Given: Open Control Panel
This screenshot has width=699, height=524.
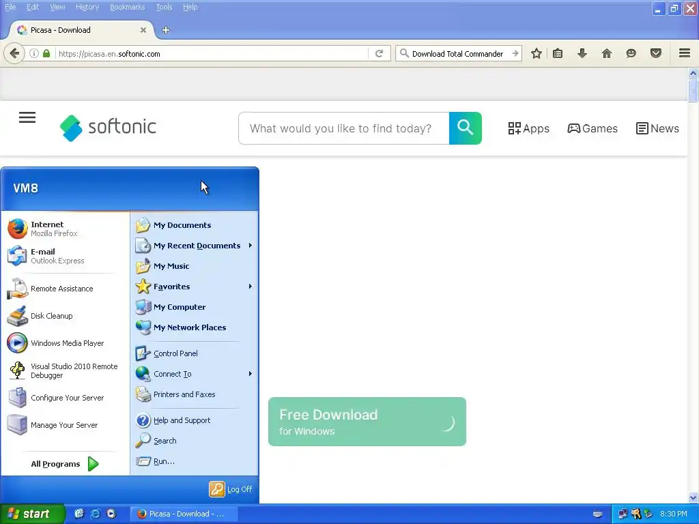Looking at the screenshot, I should coord(195,353).
